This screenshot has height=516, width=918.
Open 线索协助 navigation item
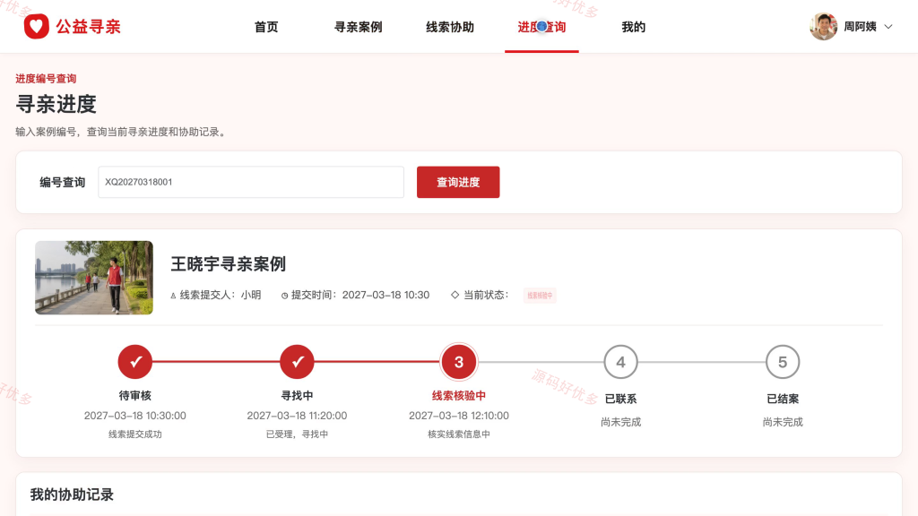coord(450,27)
